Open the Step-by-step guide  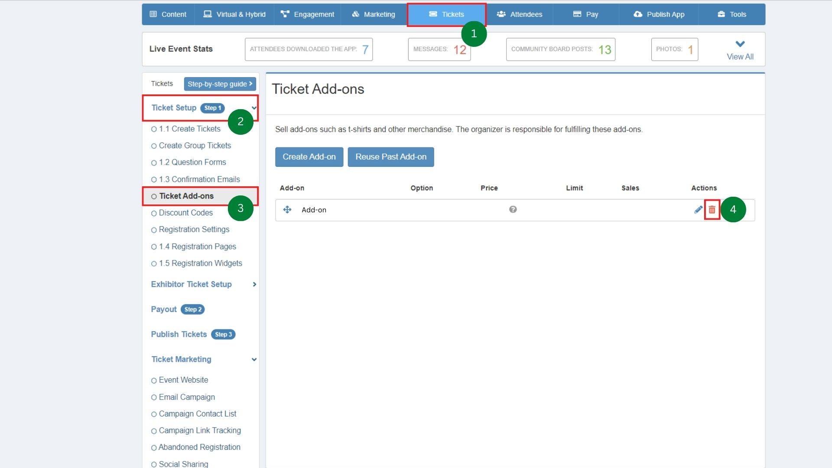click(219, 84)
